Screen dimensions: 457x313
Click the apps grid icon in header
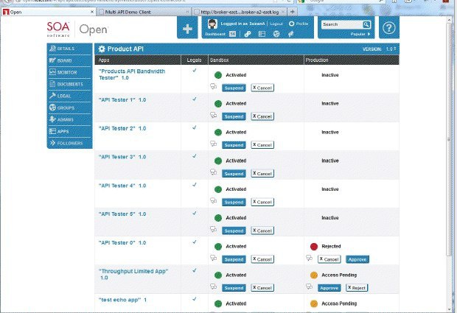(x=262, y=34)
